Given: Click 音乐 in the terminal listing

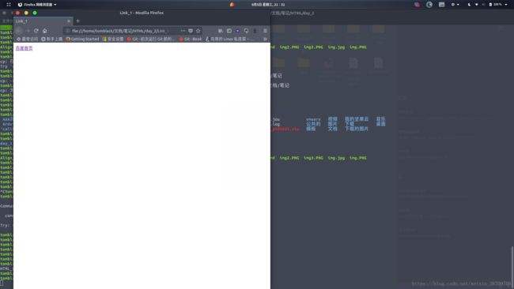Looking at the screenshot, I should [380, 119].
